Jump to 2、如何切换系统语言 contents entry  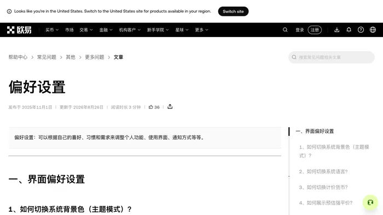[x=323, y=171]
